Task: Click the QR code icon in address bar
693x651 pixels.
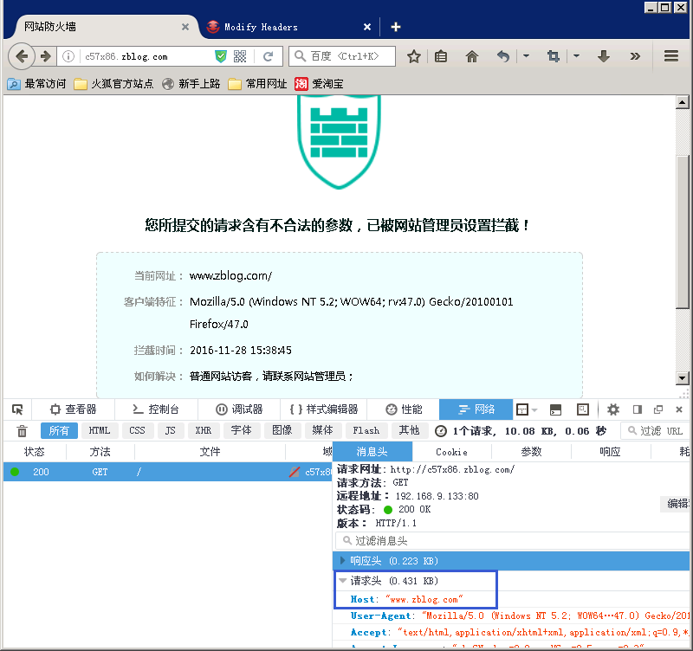Action: click(240, 56)
